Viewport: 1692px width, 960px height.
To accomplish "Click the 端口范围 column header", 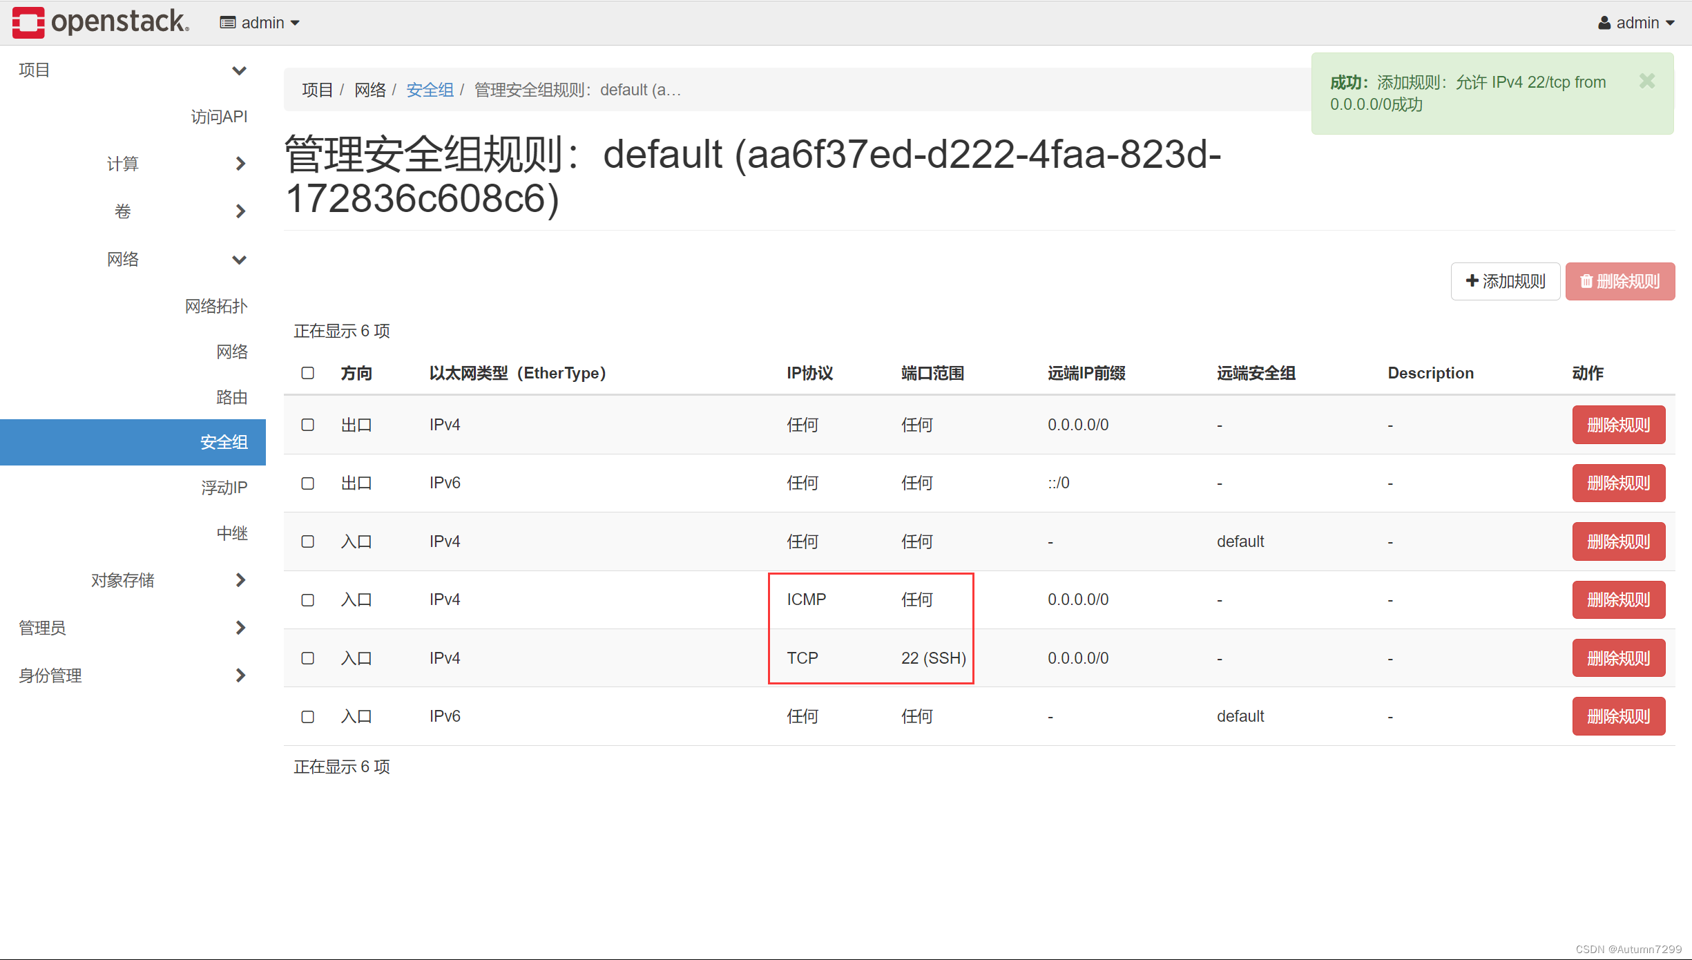I will point(932,373).
